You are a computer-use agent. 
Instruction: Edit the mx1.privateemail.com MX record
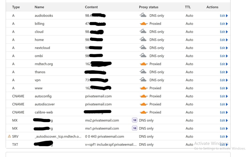[224, 129]
